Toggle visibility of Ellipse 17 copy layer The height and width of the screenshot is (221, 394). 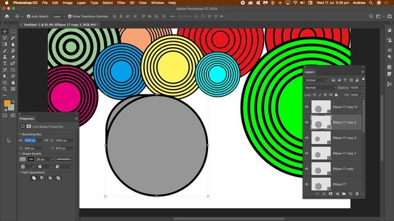[307, 169]
